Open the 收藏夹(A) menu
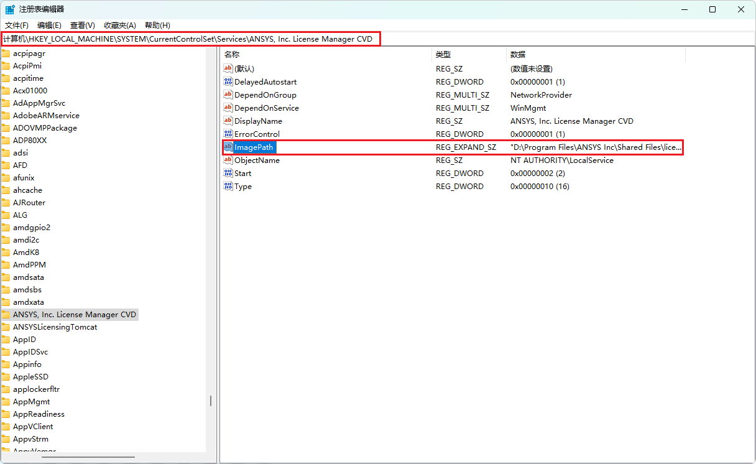756x464 pixels. pos(120,25)
